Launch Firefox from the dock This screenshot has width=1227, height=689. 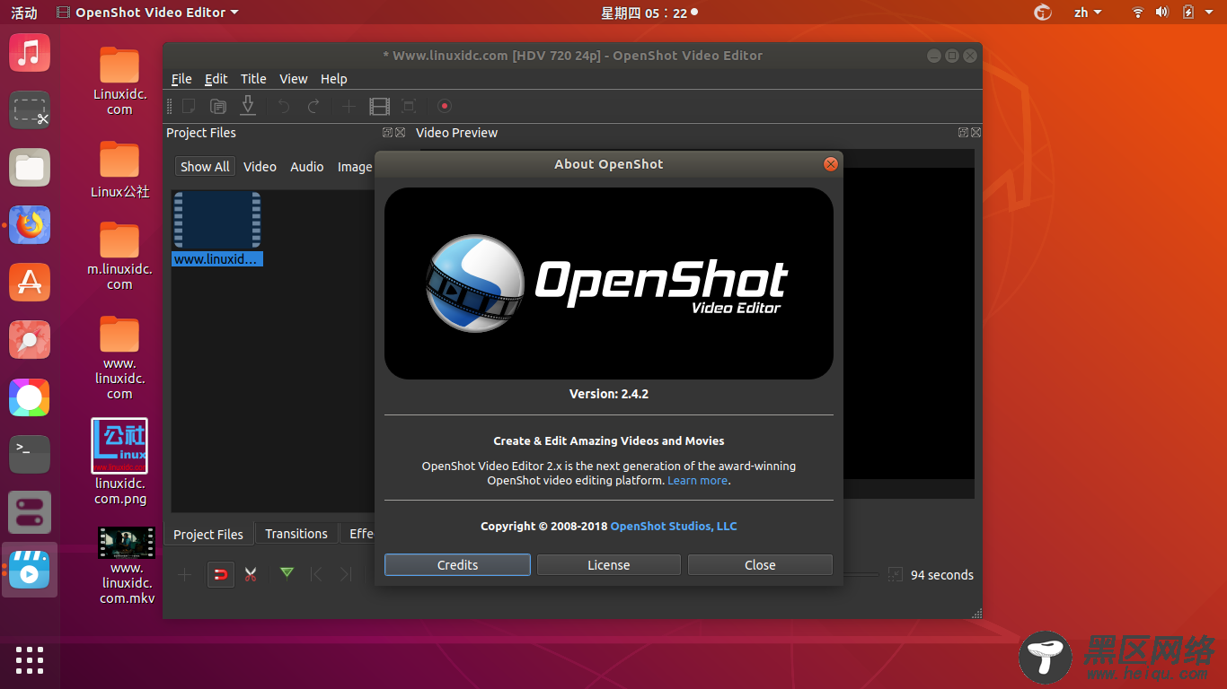click(30, 225)
